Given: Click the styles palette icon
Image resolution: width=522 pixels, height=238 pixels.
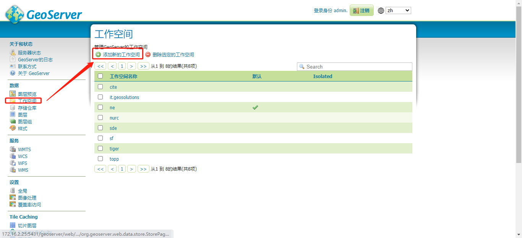Looking at the screenshot, I should tap(13, 128).
